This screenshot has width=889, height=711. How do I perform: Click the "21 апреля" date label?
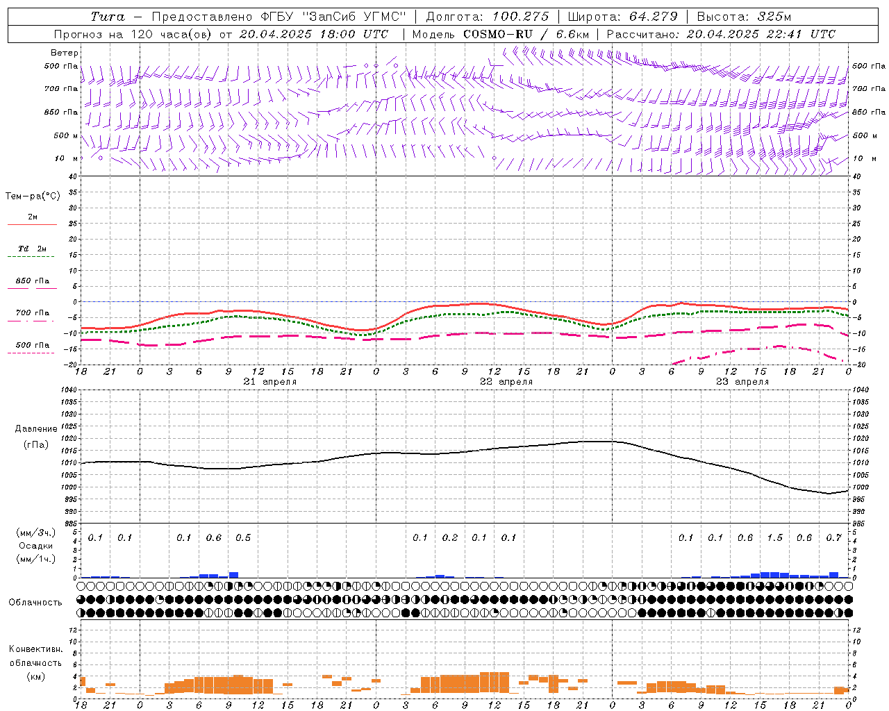tap(270, 382)
